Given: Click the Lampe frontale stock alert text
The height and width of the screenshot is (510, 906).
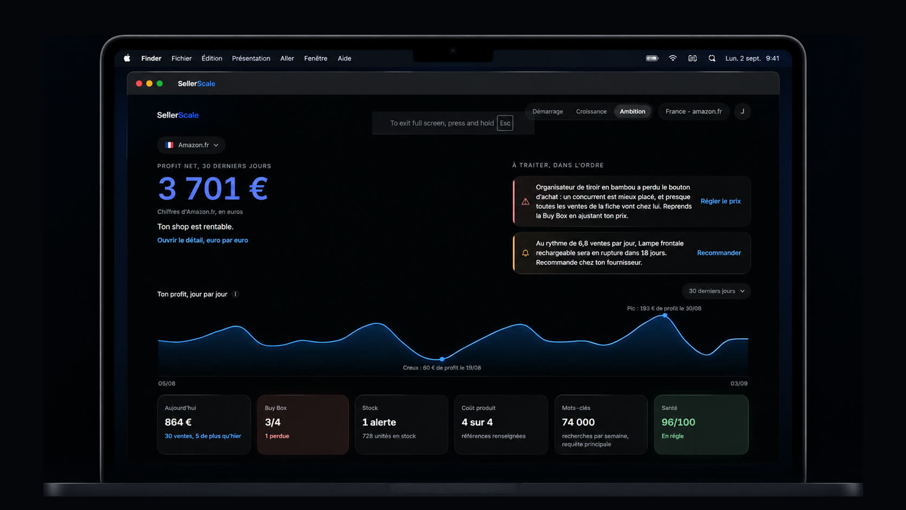Looking at the screenshot, I should tap(610, 253).
